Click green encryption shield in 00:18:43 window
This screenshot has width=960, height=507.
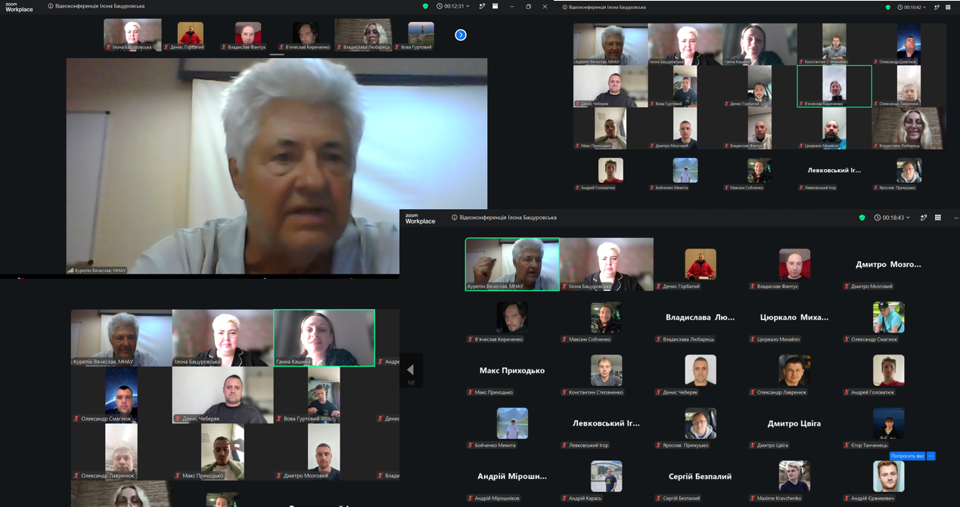point(862,218)
